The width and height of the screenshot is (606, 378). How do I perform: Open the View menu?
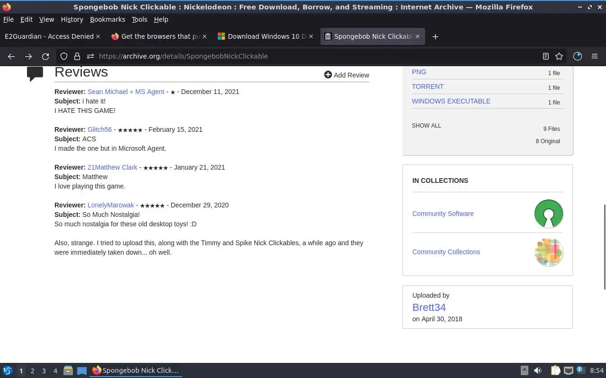pos(46,19)
